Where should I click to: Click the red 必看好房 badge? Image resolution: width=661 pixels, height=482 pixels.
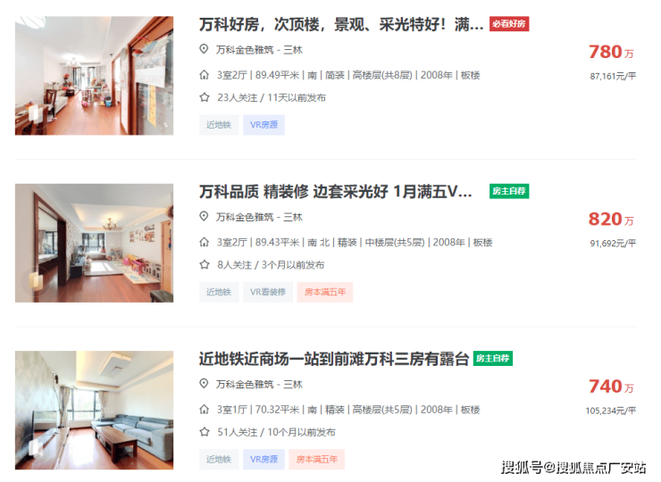tap(509, 24)
